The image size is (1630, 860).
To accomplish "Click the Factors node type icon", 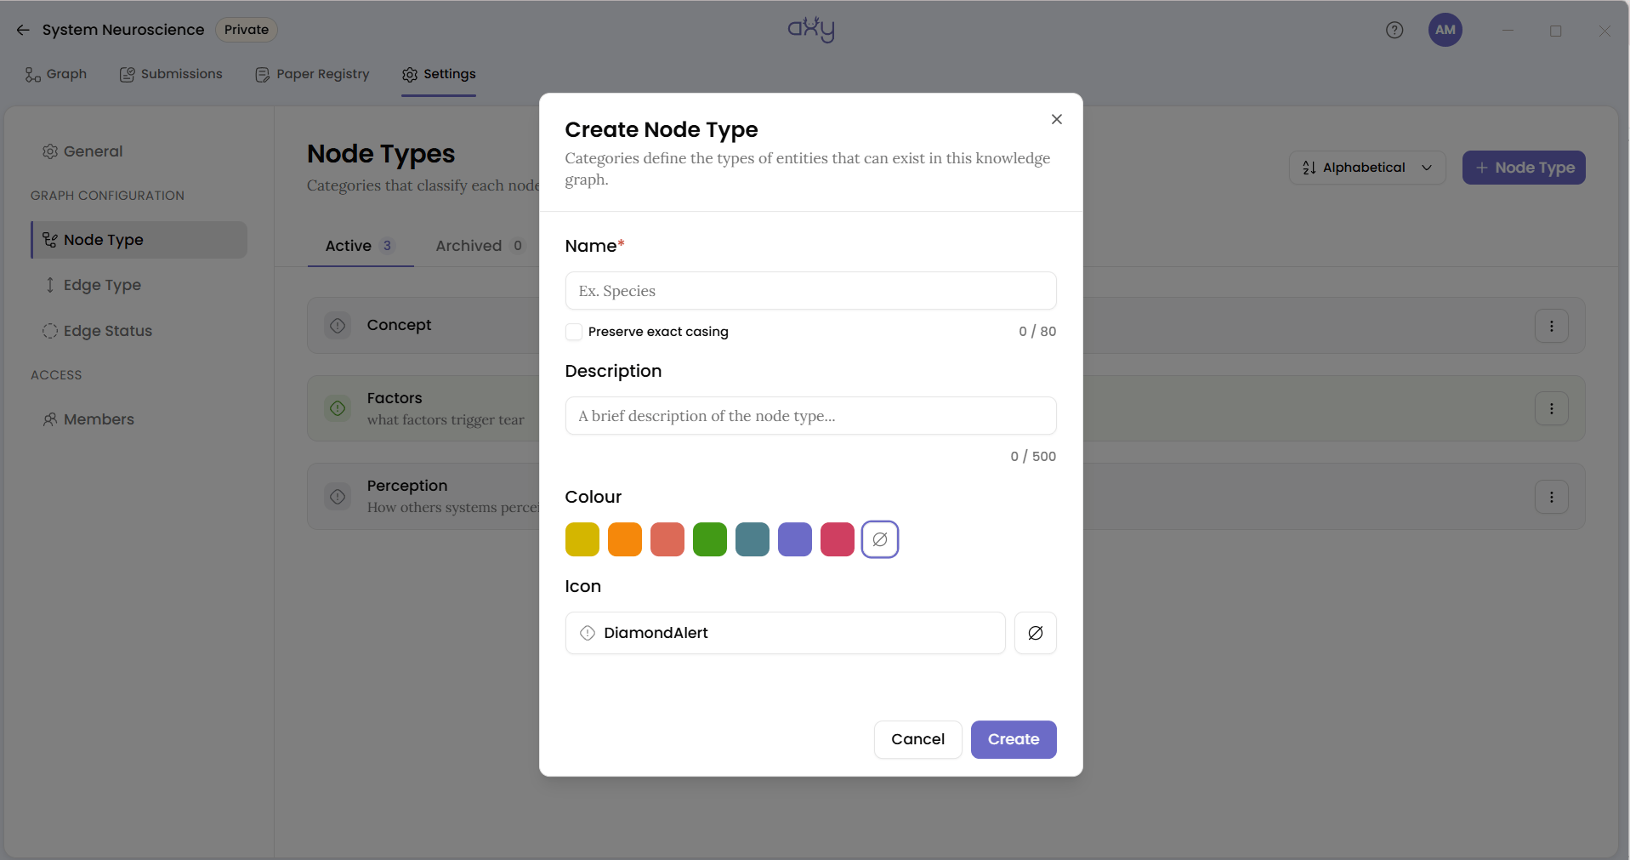I will click(338, 408).
